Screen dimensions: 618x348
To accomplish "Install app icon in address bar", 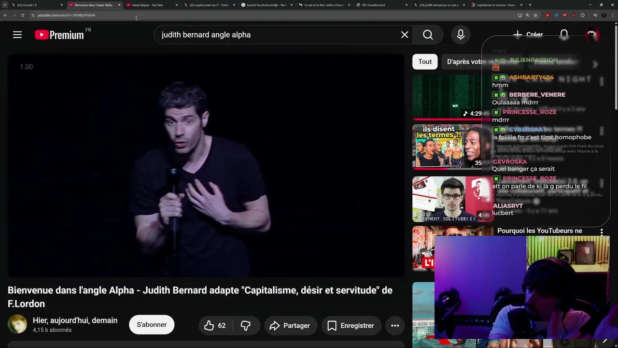I will (x=520, y=15).
